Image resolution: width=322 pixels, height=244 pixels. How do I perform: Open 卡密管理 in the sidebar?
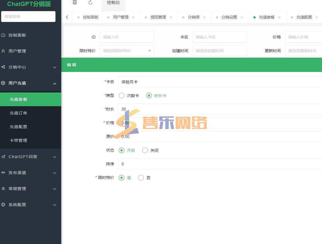coord(31,140)
